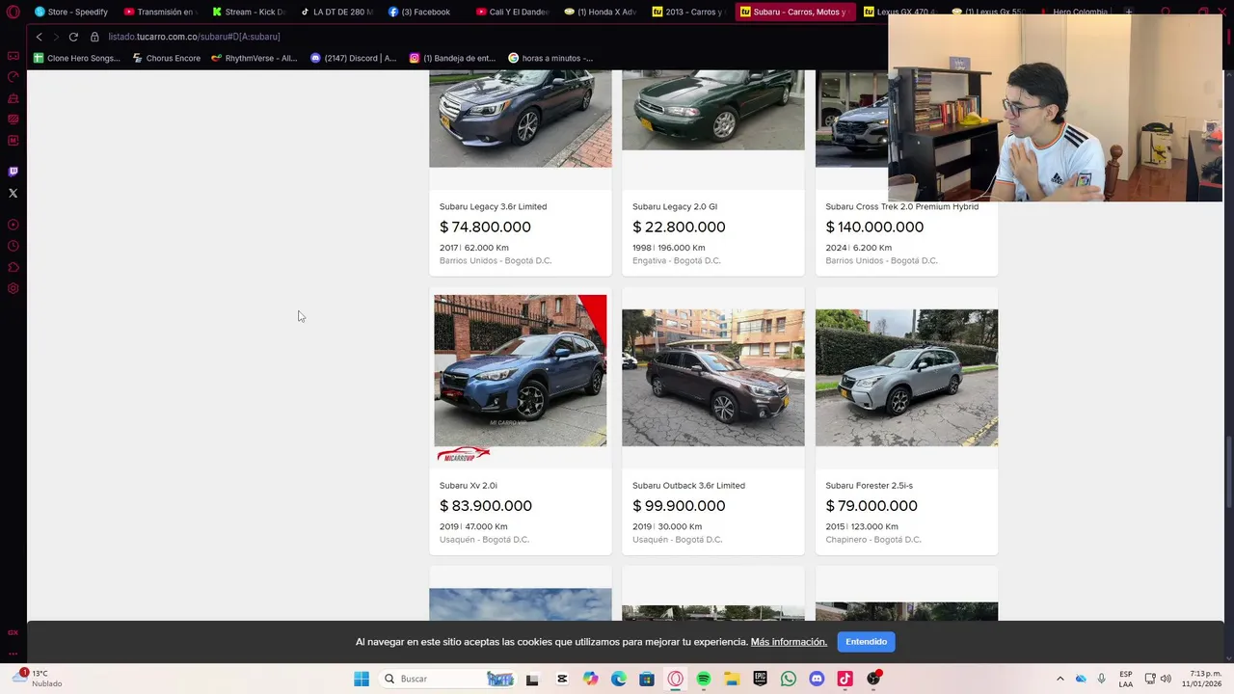Open TikTok app from the taskbar
The height and width of the screenshot is (694, 1234).
(x=845, y=679)
